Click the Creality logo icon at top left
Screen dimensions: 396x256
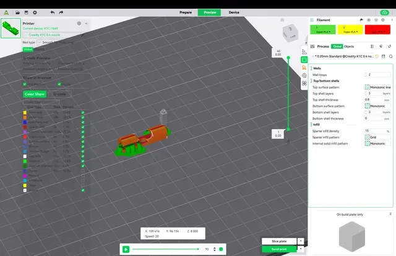(6, 12)
